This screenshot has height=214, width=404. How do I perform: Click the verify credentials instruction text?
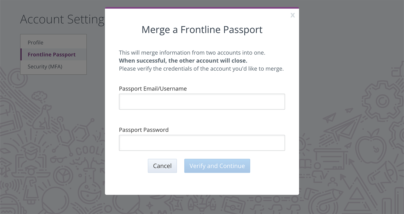(x=201, y=68)
